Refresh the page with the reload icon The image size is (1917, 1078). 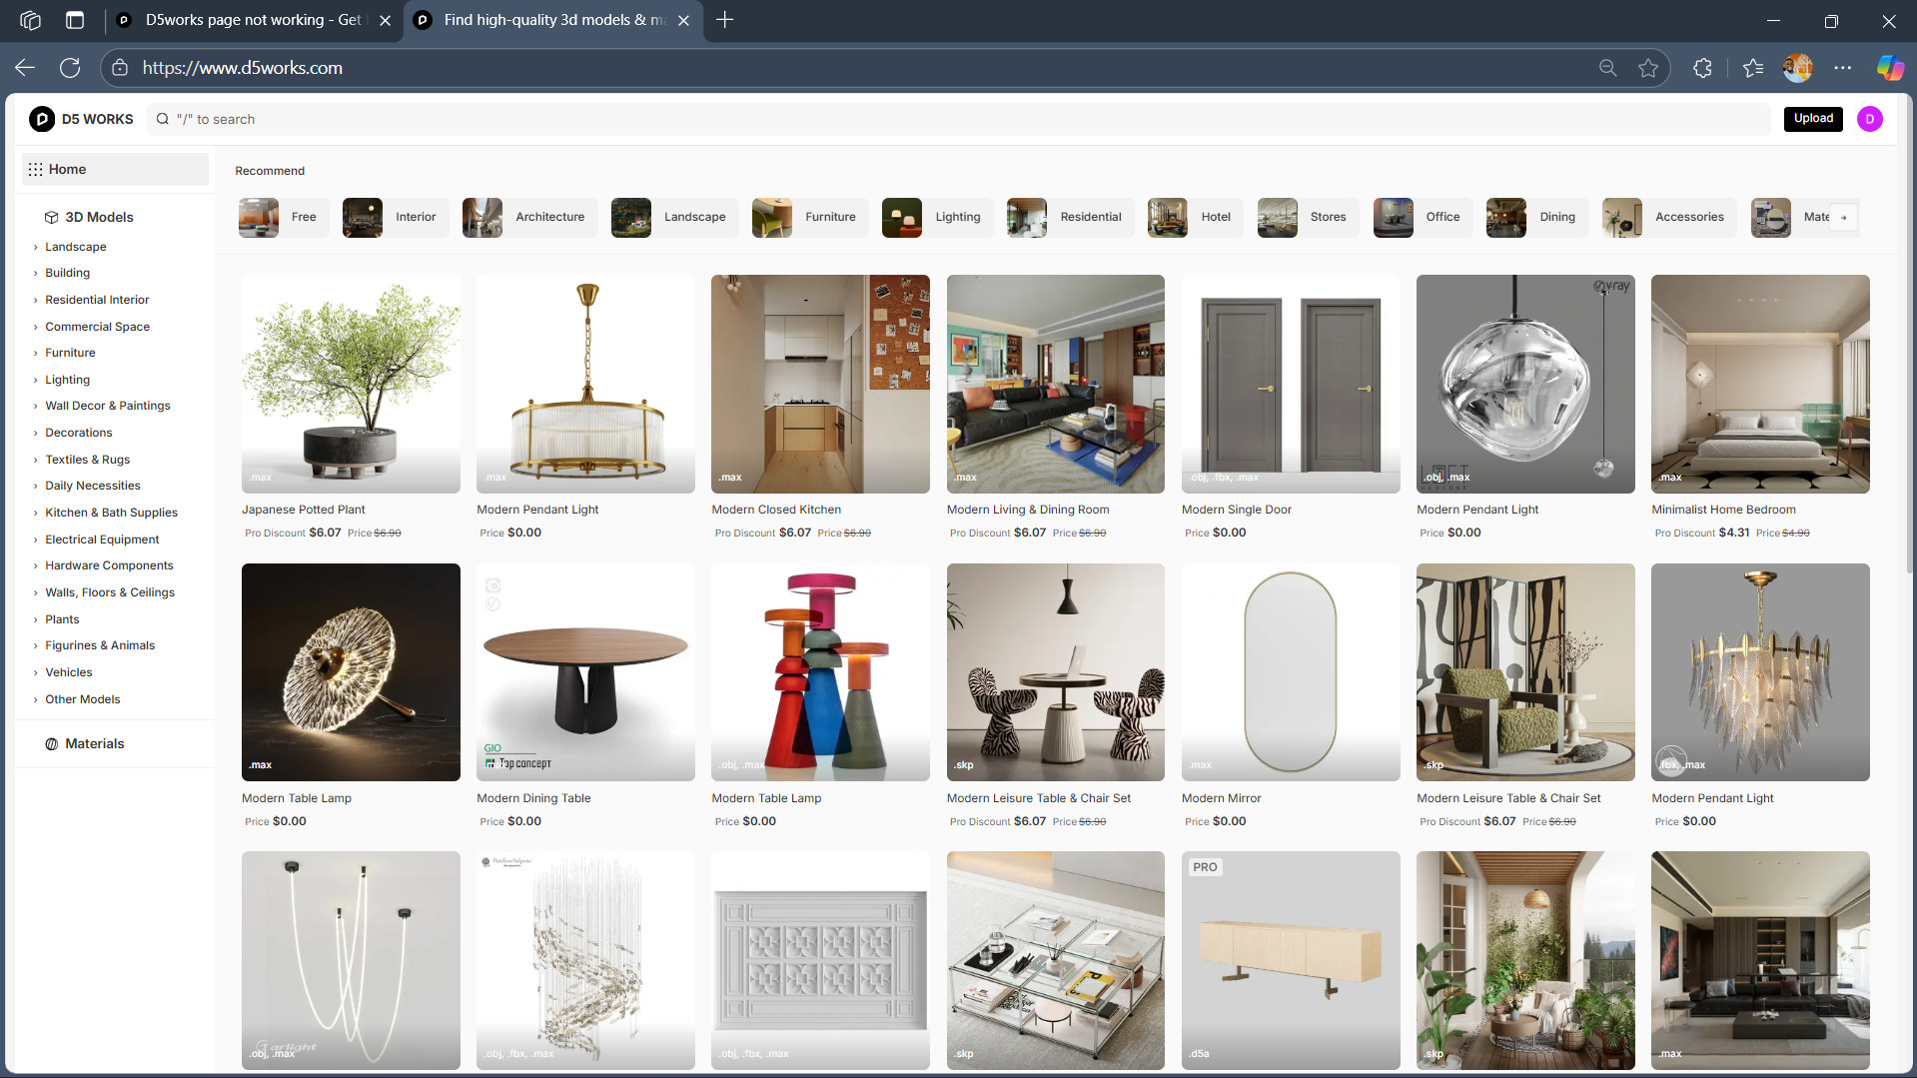pos(70,68)
